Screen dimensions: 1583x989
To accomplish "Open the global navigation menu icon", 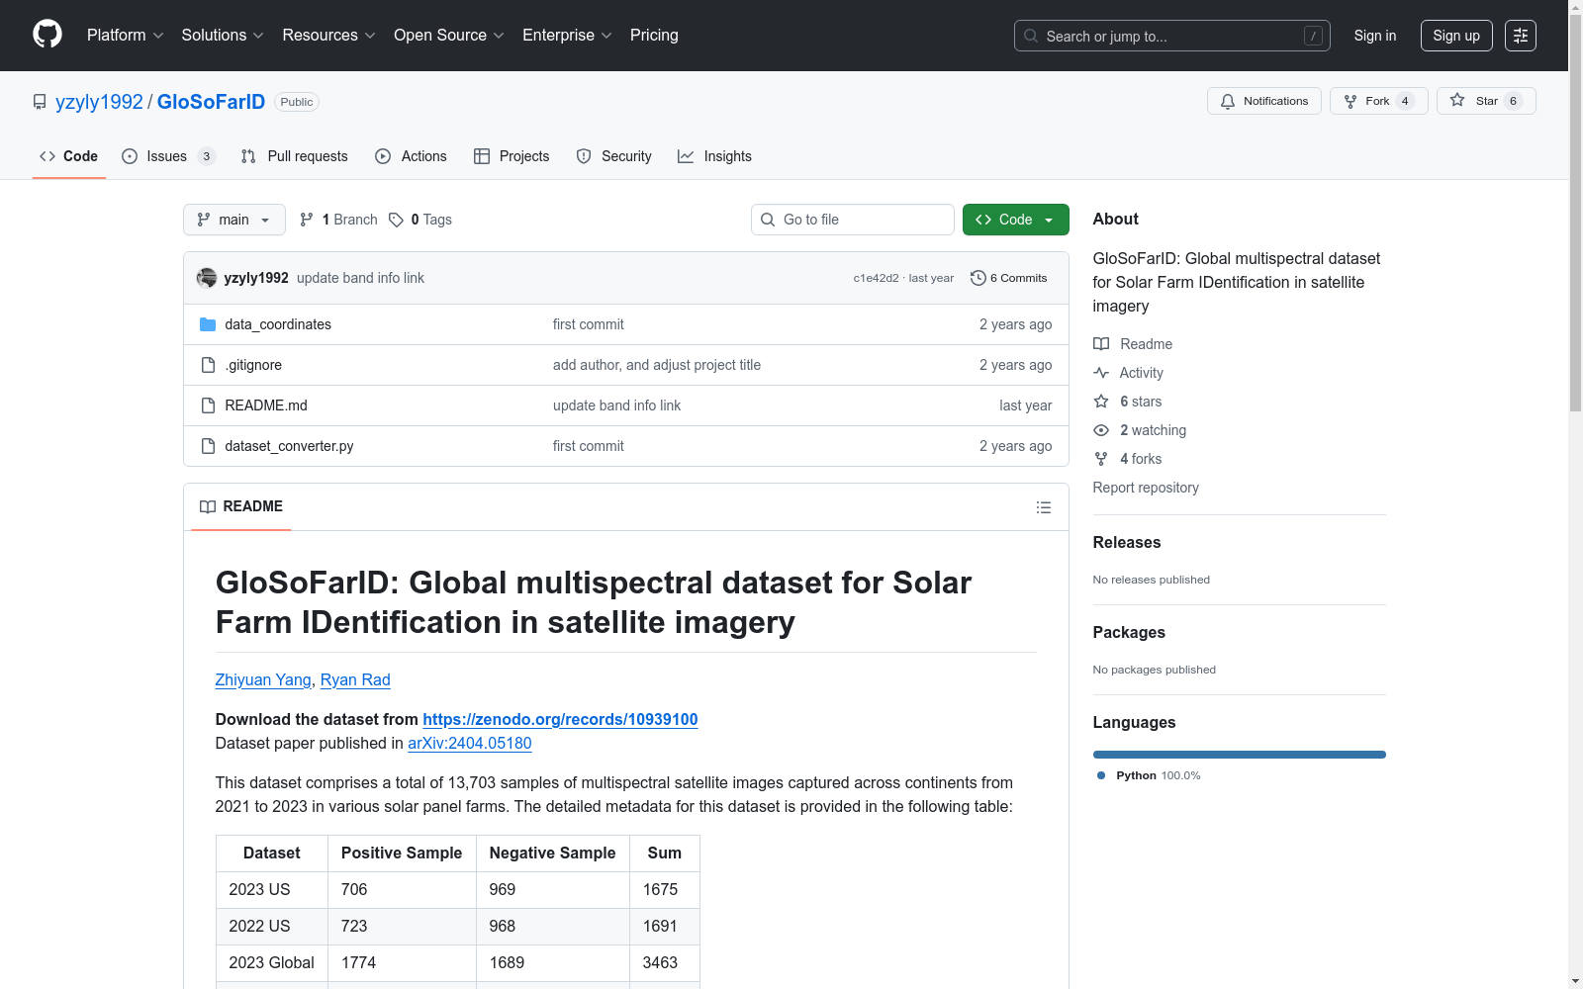I will [1521, 36].
